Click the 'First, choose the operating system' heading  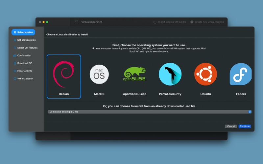tap(149, 45)
